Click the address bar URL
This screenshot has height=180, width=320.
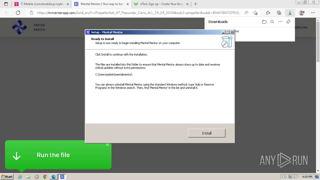pos(139,13)
